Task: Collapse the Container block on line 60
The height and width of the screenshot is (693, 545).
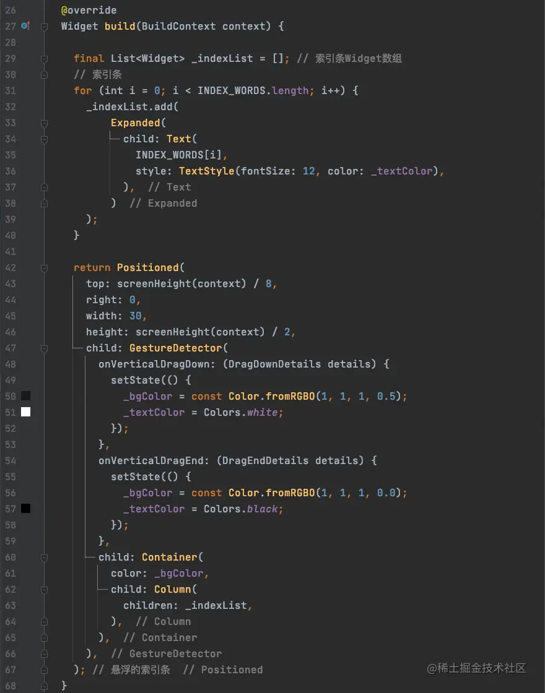Action: coord(44,557)
